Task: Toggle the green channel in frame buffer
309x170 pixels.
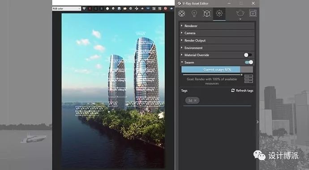Action: tap(96, 8)
